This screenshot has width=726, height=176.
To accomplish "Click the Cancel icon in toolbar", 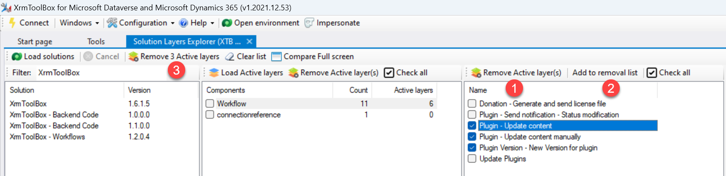I will tap(88, 57).
